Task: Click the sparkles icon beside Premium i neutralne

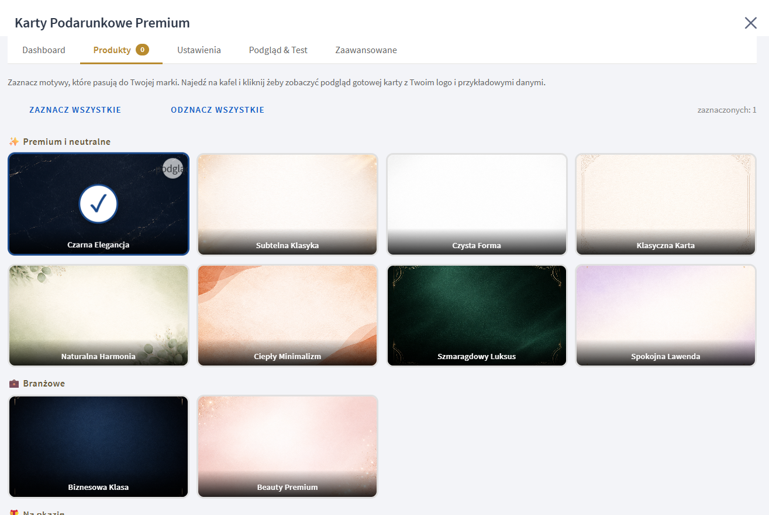Action: 13,141
